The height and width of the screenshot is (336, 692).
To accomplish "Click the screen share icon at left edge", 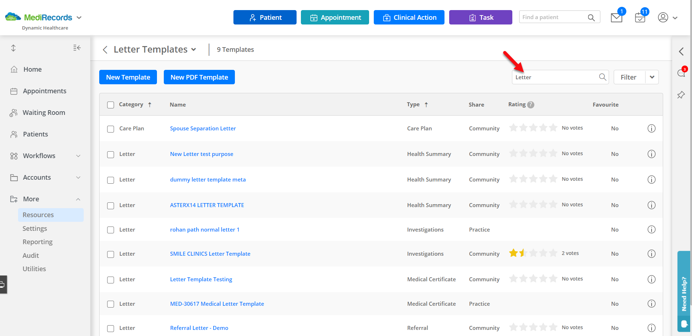I will 3,285.
